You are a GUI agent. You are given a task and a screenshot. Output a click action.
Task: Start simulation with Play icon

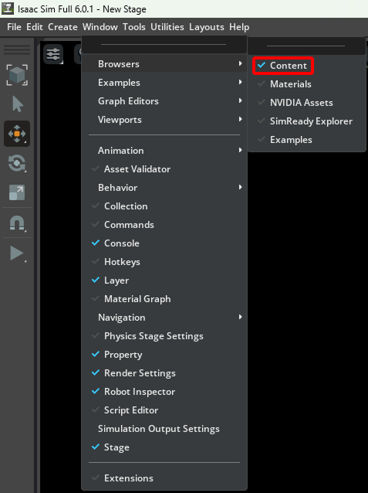[17, 253]
